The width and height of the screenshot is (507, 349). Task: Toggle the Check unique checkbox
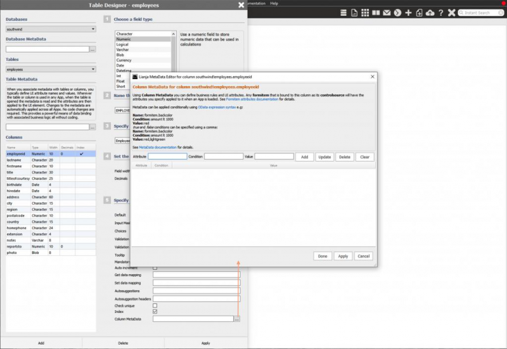(155, 305)
